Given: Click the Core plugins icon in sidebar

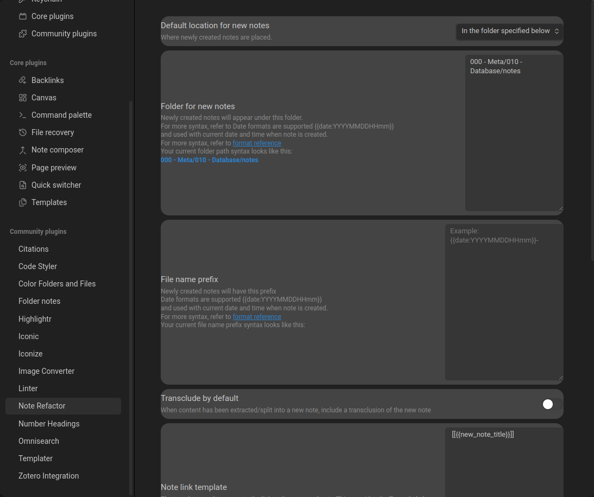Looking at the screenshot, I should click(x=22, y=16).
